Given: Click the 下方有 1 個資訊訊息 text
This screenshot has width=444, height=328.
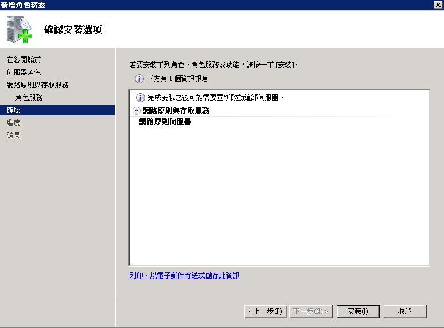Looking at the screenshot, I should 178,79.
